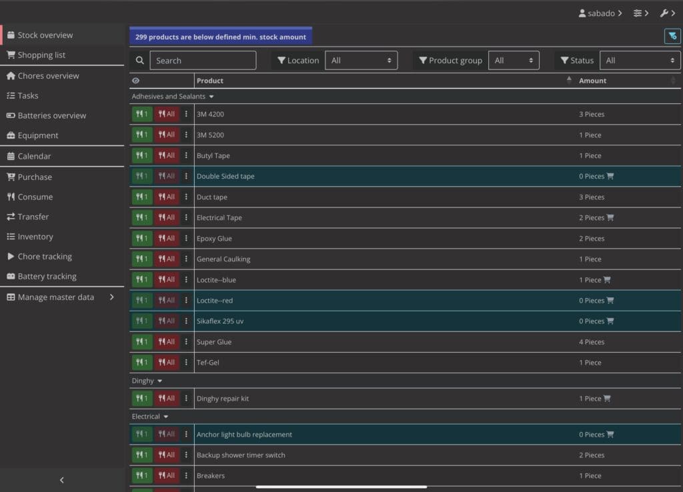Consume all Duct tape stock
Screen dimensions: 683x492
167,197
